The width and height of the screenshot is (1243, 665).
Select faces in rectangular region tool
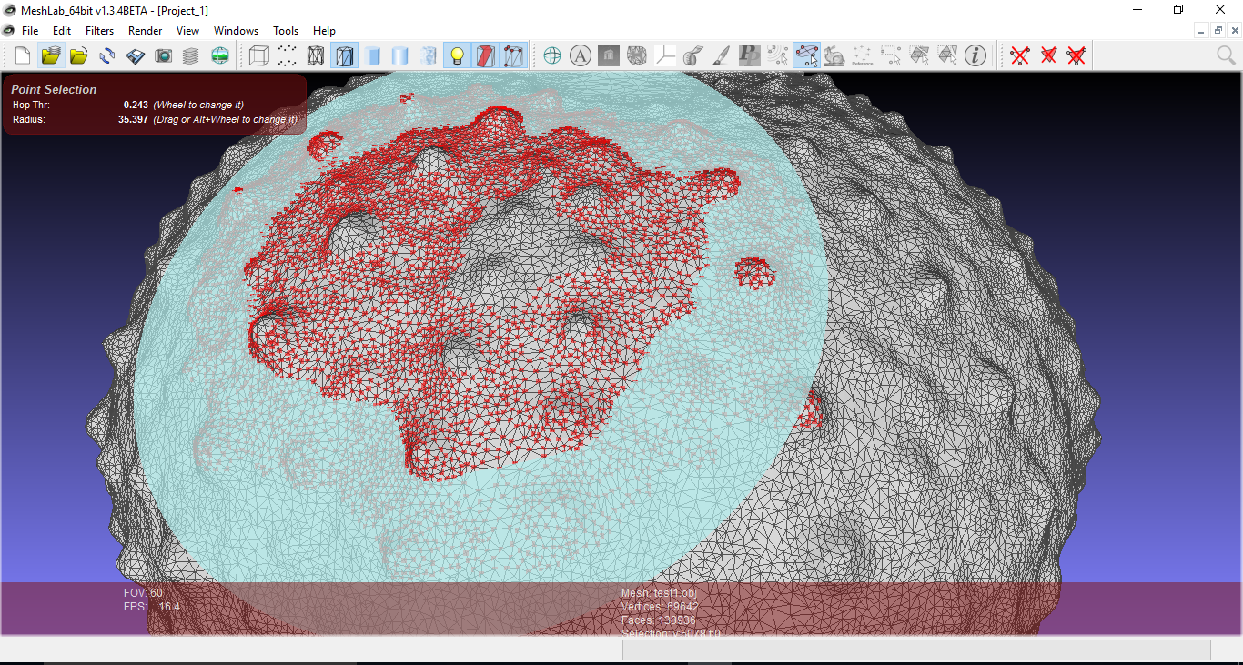(919, 55)
